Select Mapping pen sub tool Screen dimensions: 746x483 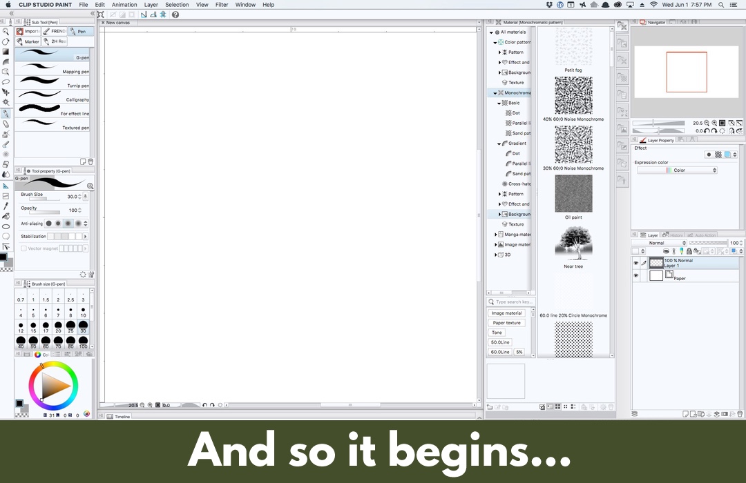click(x=52, y=68)
